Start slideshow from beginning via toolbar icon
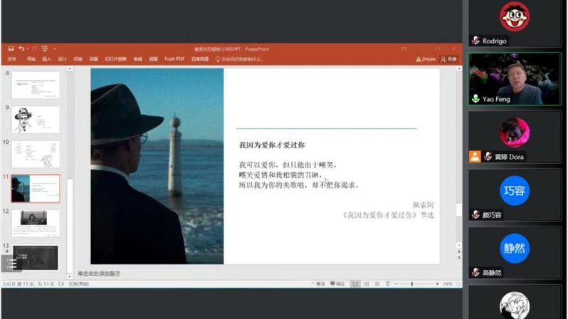The width and height of the screenshot is (568, 319). coord(44,48)
